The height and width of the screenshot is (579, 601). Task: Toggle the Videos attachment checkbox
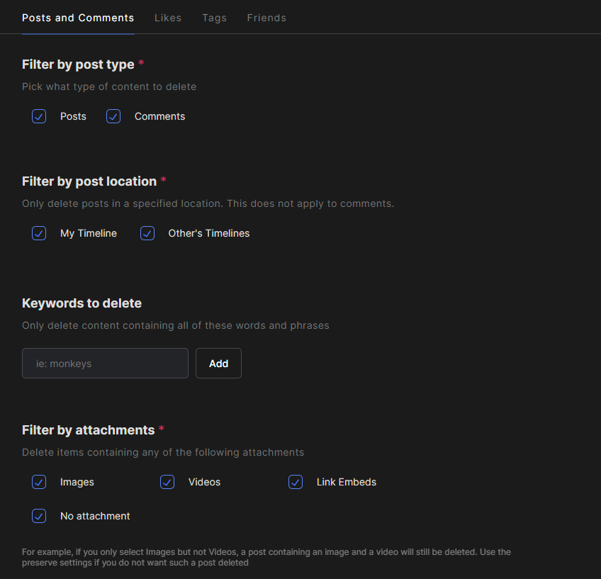pyautogui.click(x=167, y=482)
